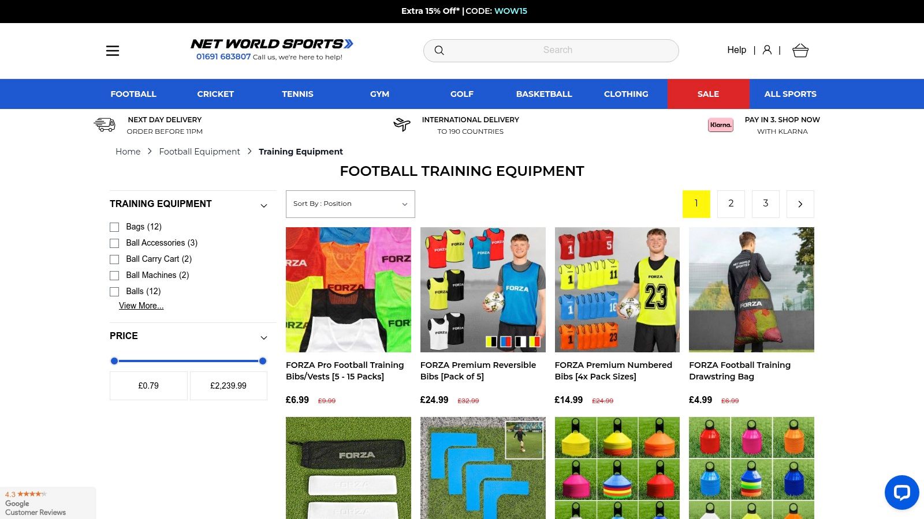Screen dimensions: 924x519
Task: Click the Help link
Action: [736, 50]
